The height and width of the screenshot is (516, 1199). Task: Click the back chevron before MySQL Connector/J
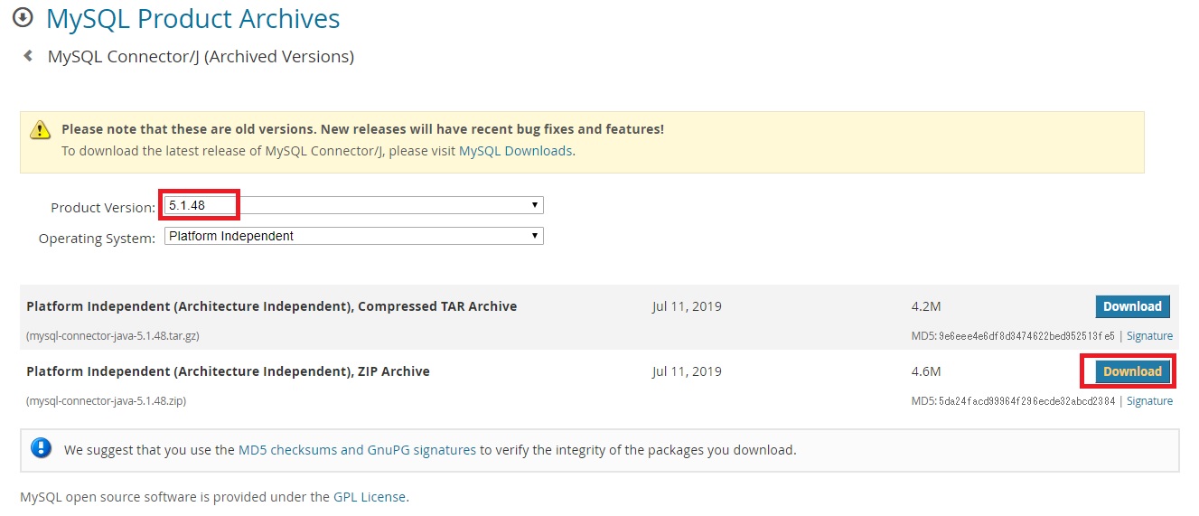(28, 56)
